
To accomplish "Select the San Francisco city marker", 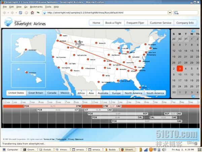I will point(53,57).
